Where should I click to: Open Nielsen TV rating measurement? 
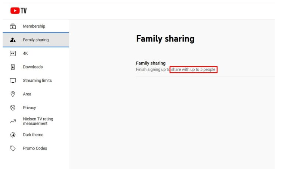(36, 121)
